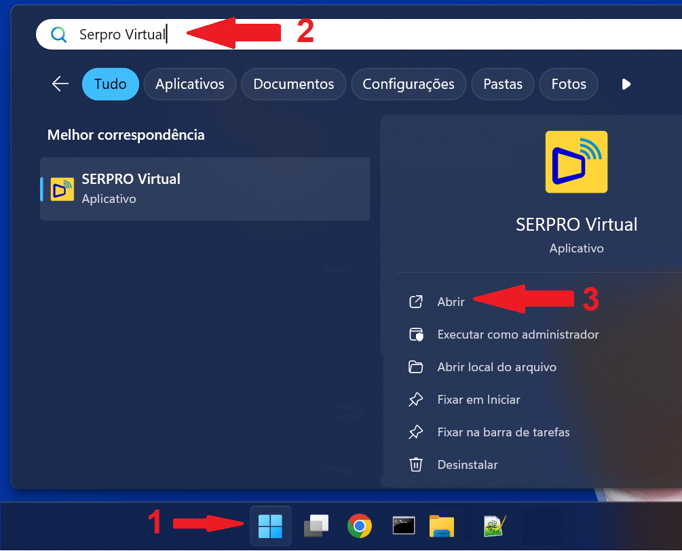Click the pin icon for barra de tarefas
The image size is (682, 551).
(x=416, y=432)
